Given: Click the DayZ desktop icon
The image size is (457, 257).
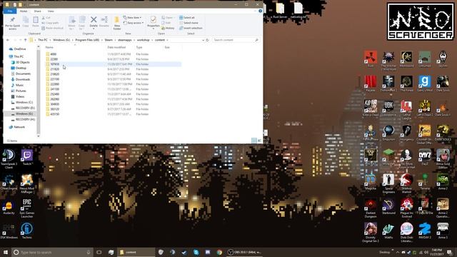Looking at the screenshot, I should coord(425,158).
